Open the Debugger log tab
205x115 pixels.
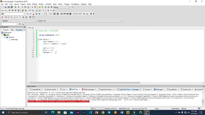(x=159, y=89)
